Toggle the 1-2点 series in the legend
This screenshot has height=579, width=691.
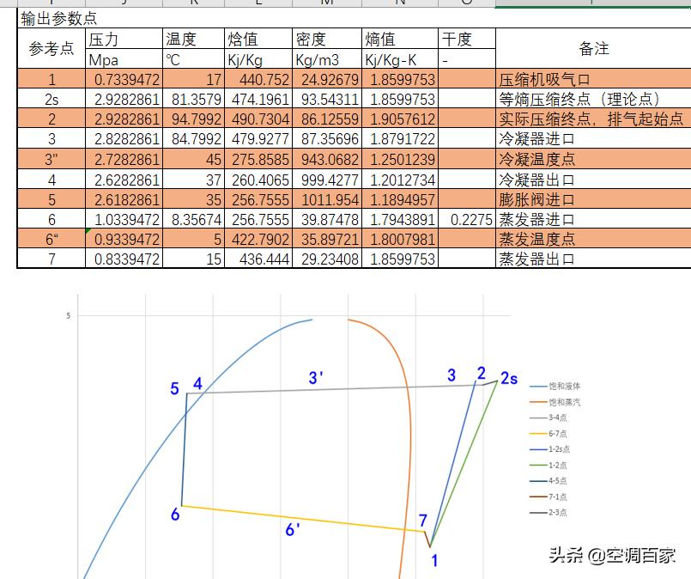click(549, 464)
